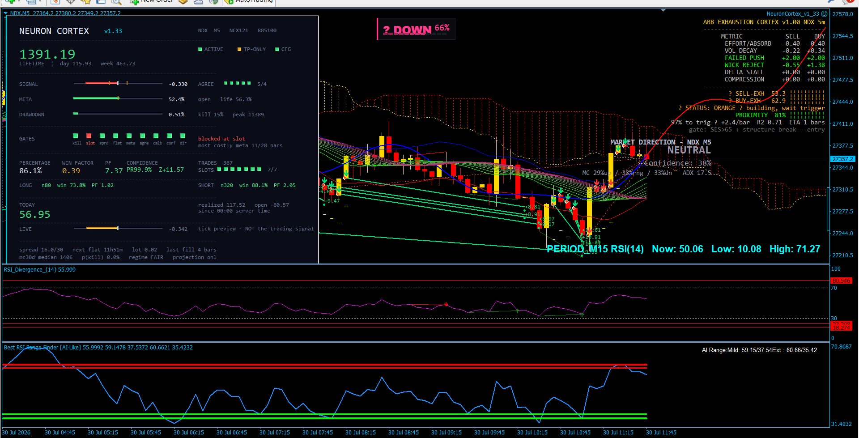Collapse the NDX.M5 chart header triangle
Image resolution: width=859 pixels, height=438 pixels.
[6, 13]
